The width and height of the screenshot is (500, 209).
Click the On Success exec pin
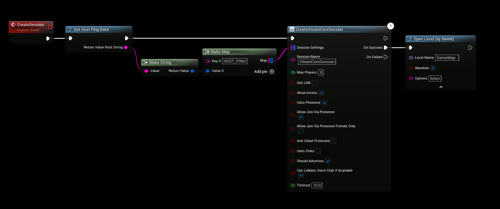385,48
